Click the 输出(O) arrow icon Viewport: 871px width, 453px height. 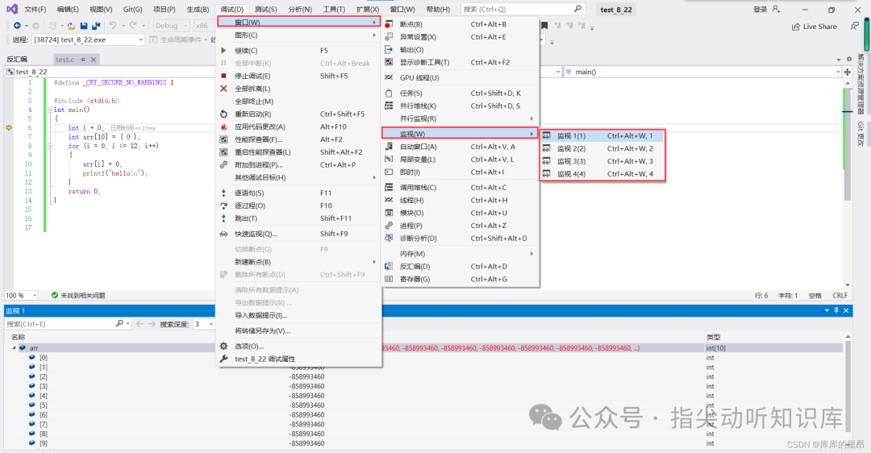pos(389,50)
